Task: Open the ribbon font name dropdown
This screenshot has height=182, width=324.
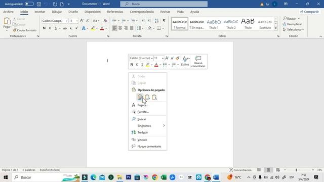Action: point(66,21)
